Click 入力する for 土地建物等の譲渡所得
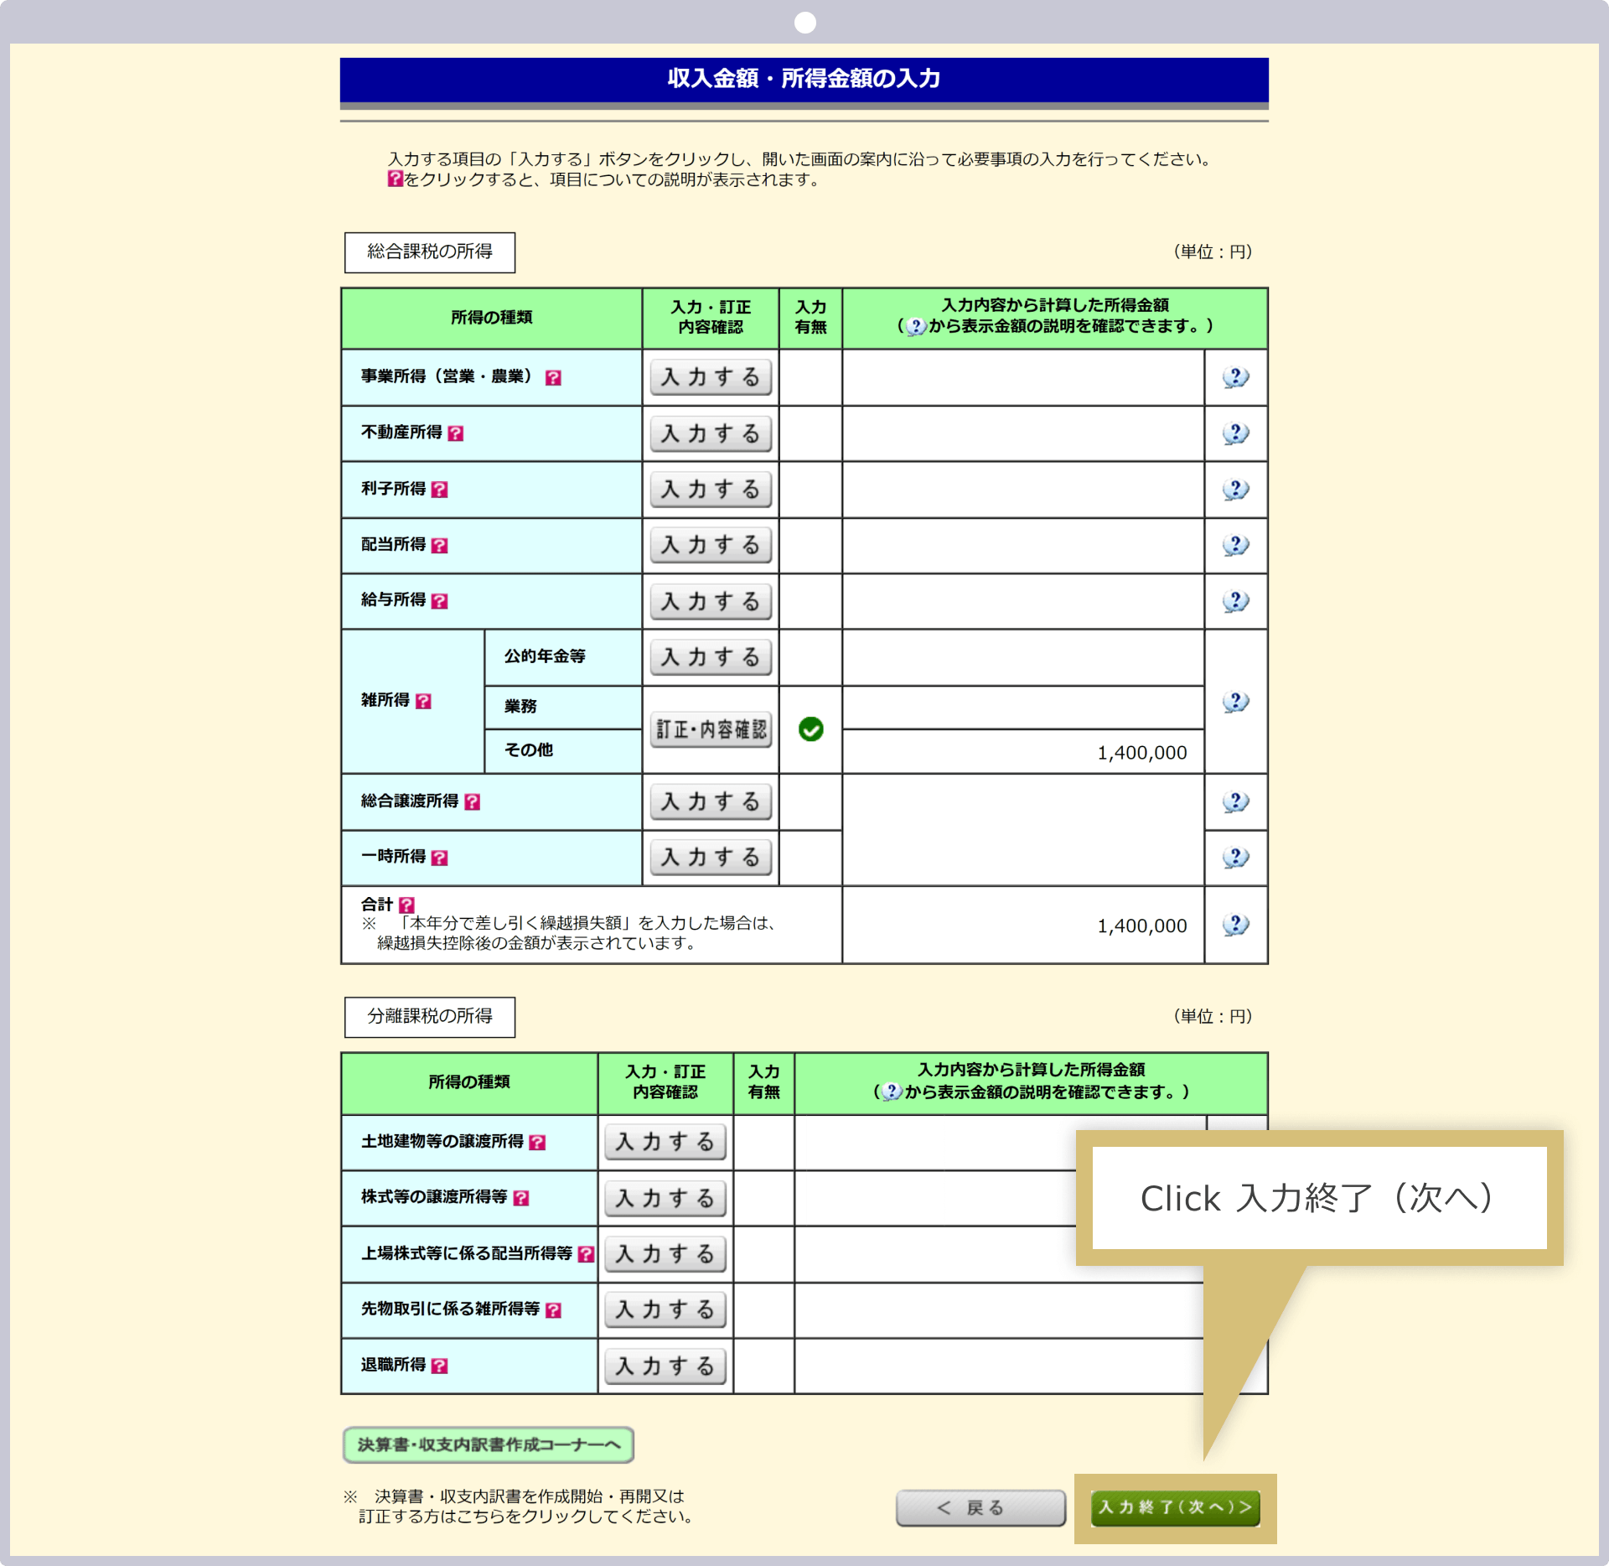Image resolution: width=1609 pixels, height=1566 pixels. coord(665,1143)
